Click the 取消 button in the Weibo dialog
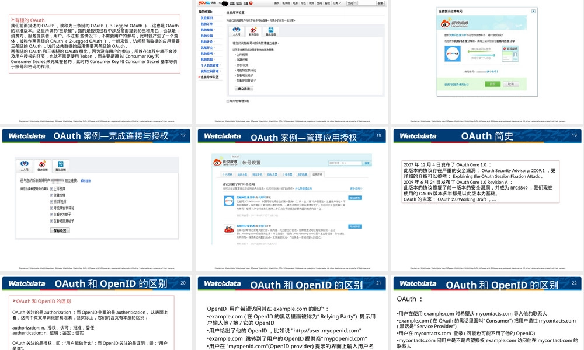The image size is (584, 350). tap(511, 84)
